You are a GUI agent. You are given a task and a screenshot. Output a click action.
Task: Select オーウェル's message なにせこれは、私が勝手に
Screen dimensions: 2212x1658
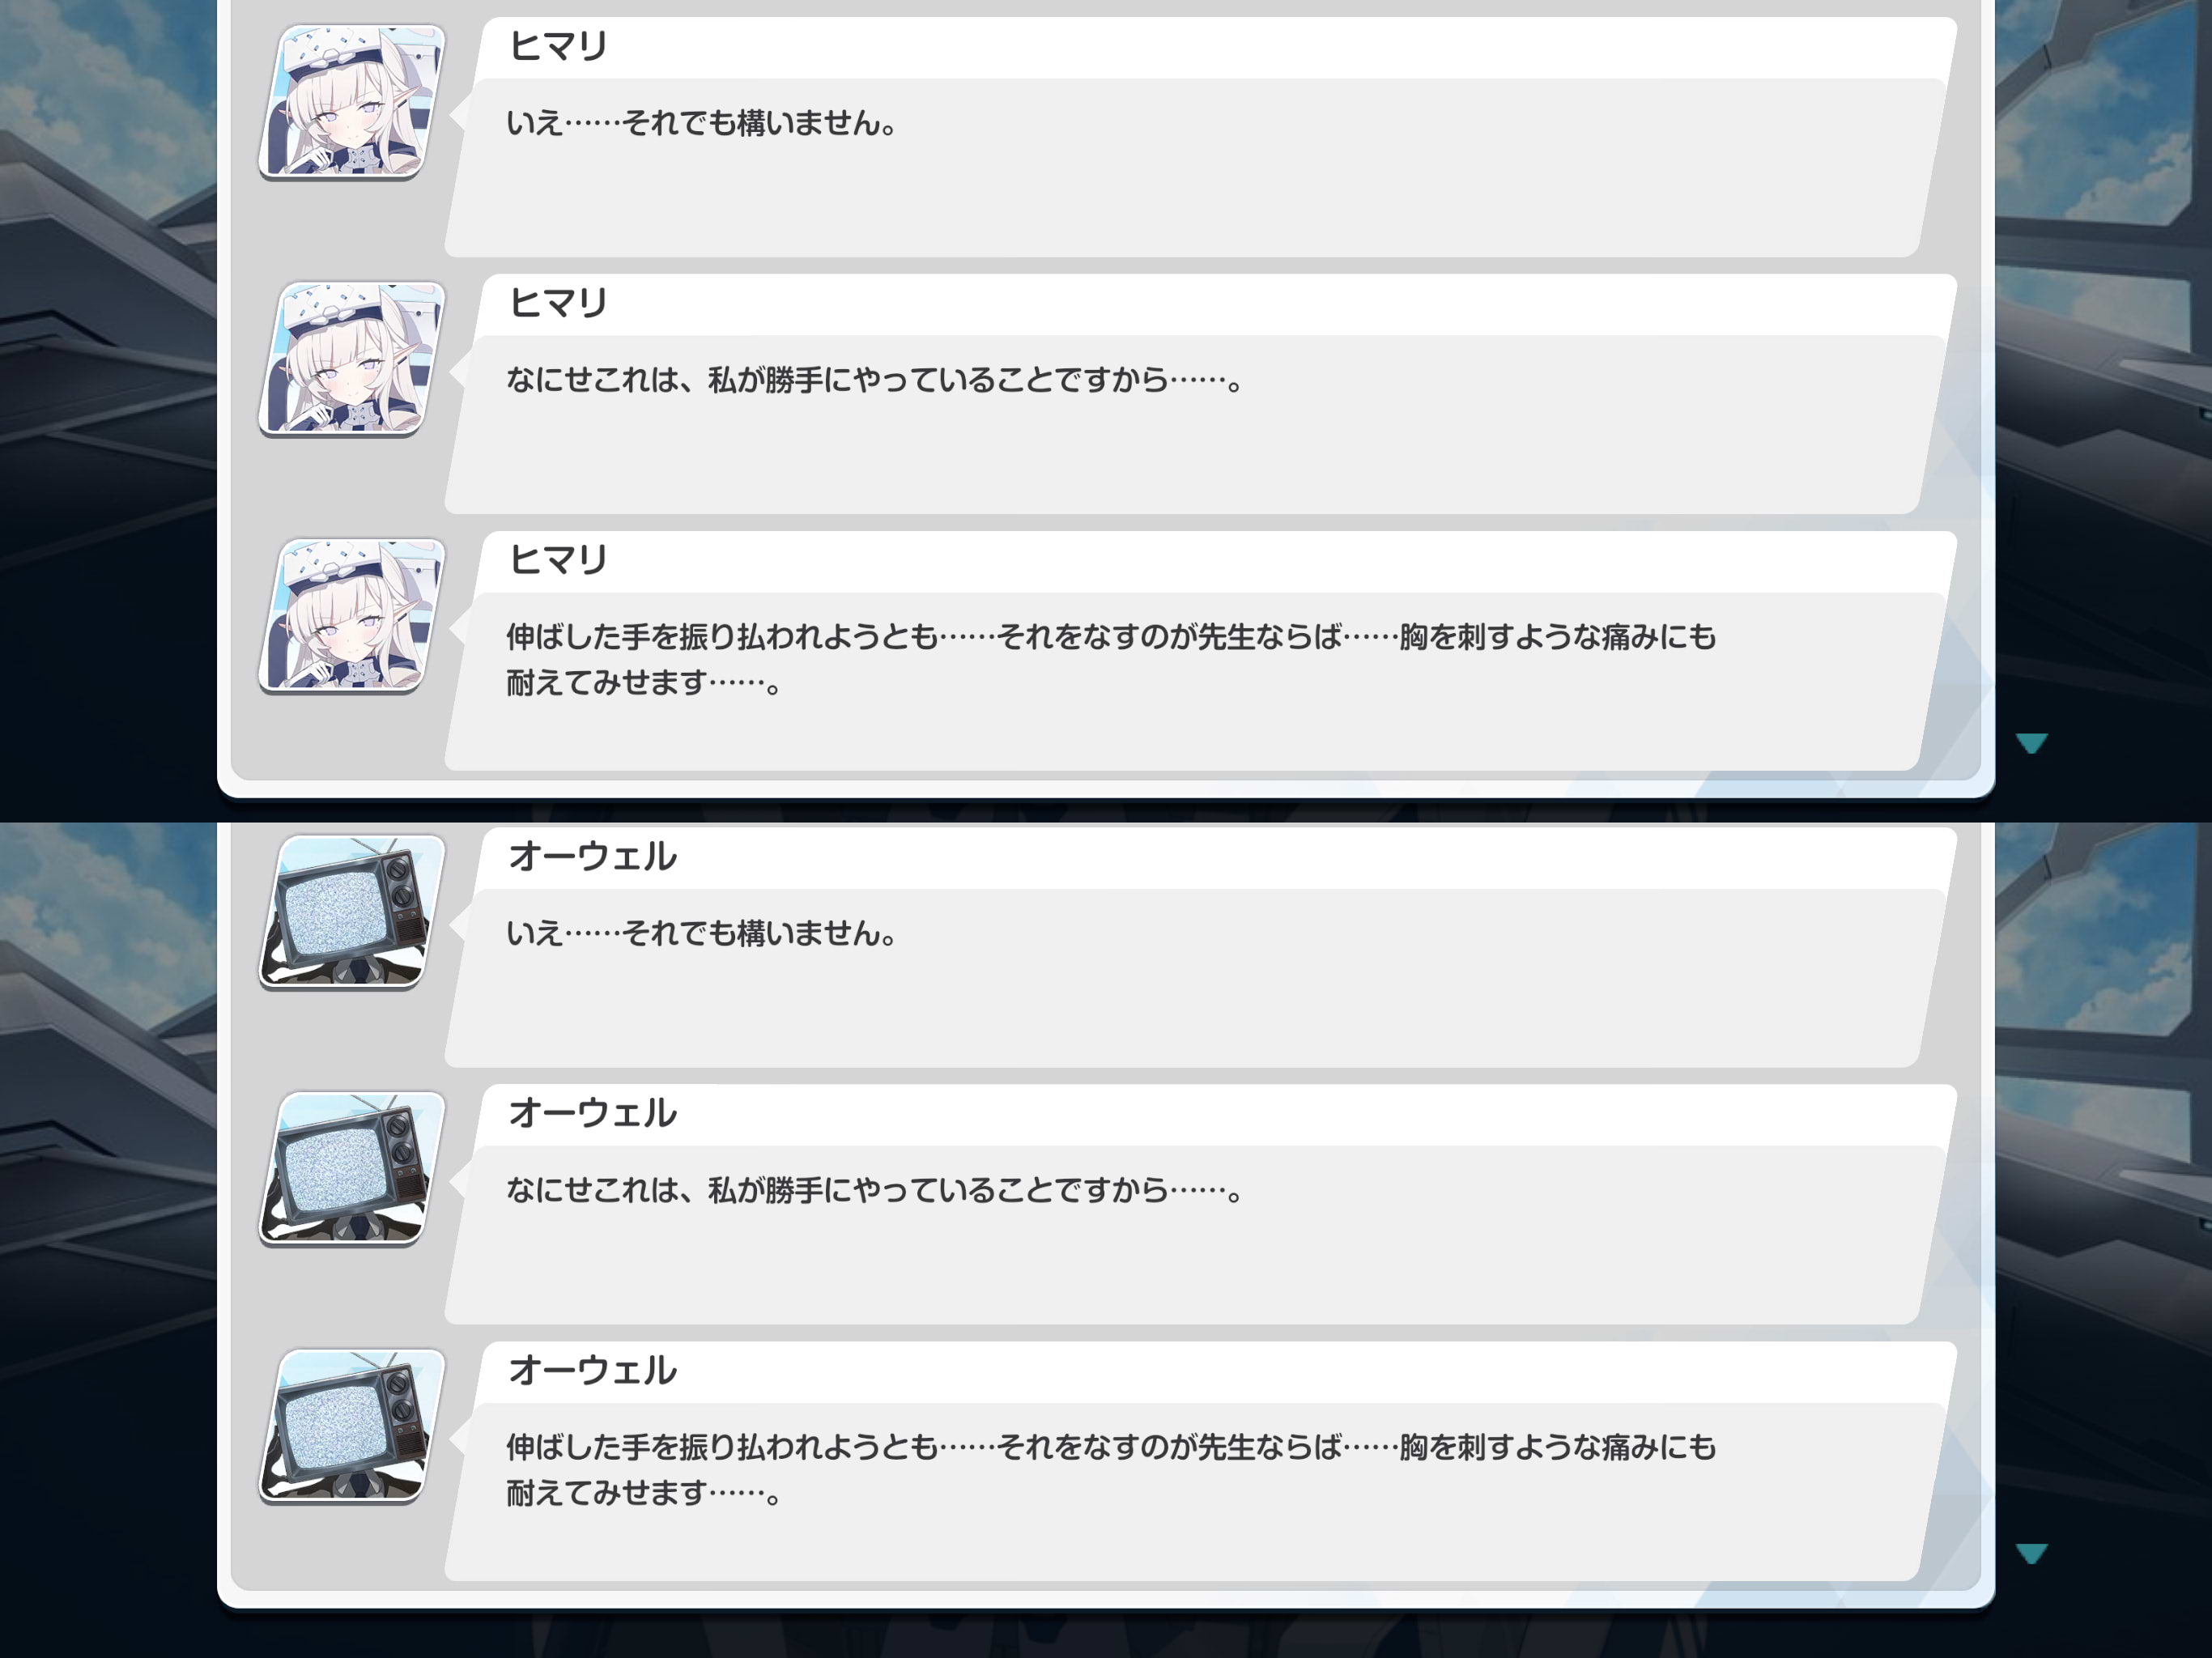pos(875,1190)
